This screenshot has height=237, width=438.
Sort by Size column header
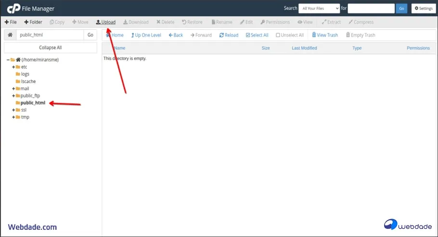tap(265, 48)
